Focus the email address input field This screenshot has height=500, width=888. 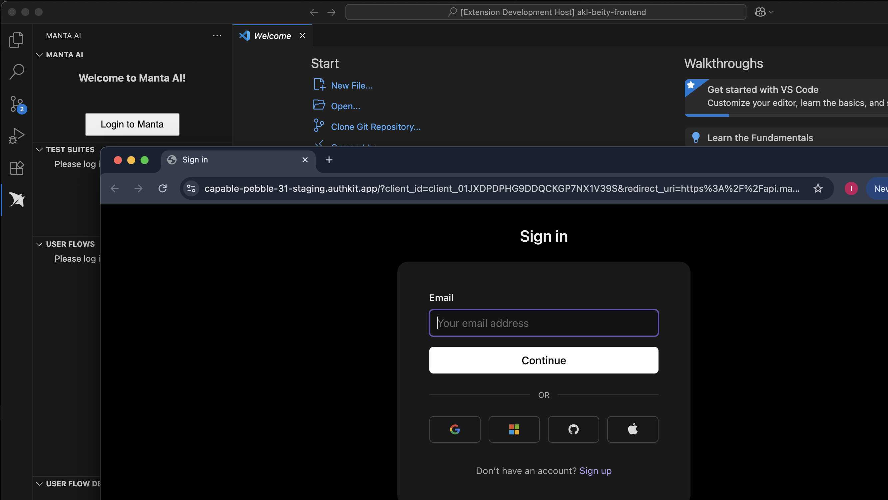coord(543,323)
